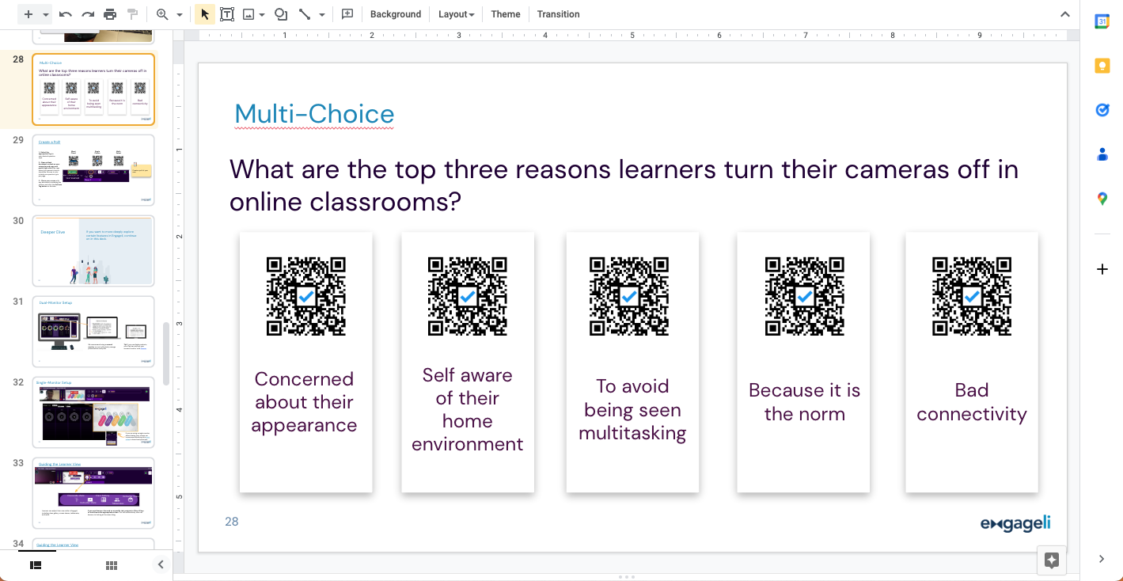Click 'Concerned about their appearance' text
1123x581 pixels.
tap(304, 402)
